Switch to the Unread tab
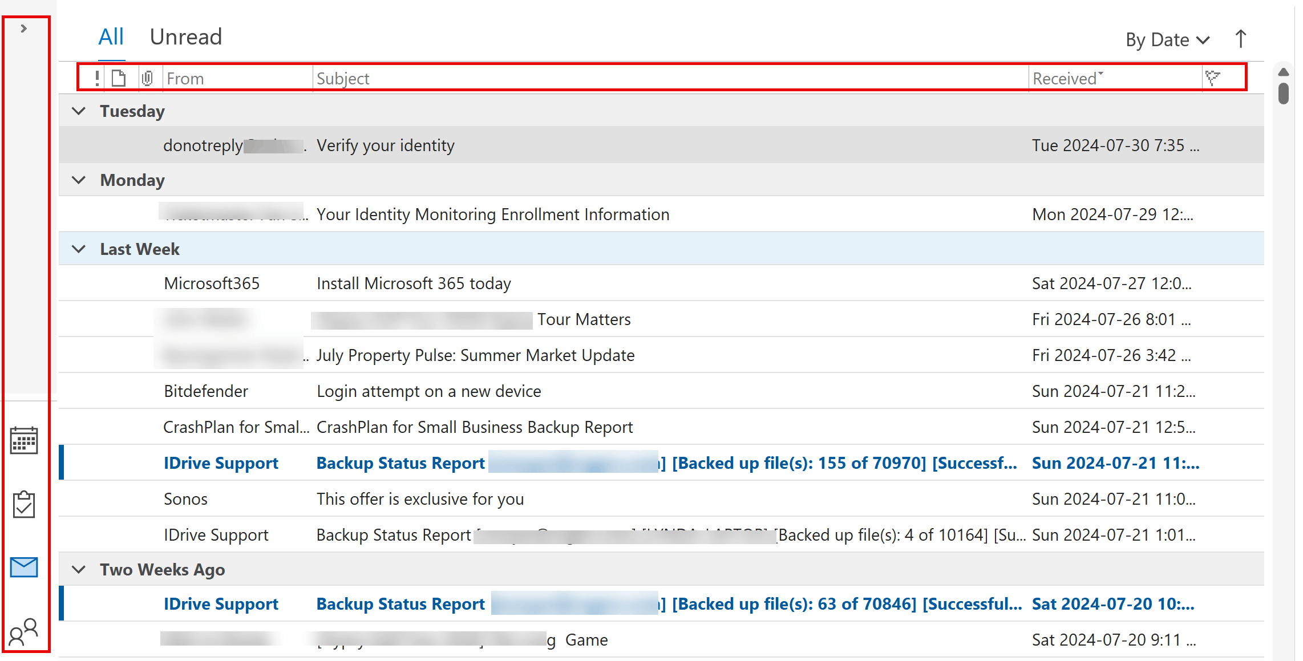 click(x=185, y=37)
